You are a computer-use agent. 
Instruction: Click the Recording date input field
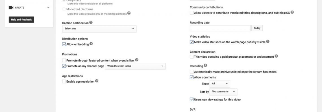(x=220, y=28)
